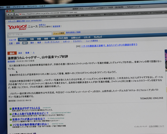
Task: Click the orange 国内 section label
Action: point(12,53)
